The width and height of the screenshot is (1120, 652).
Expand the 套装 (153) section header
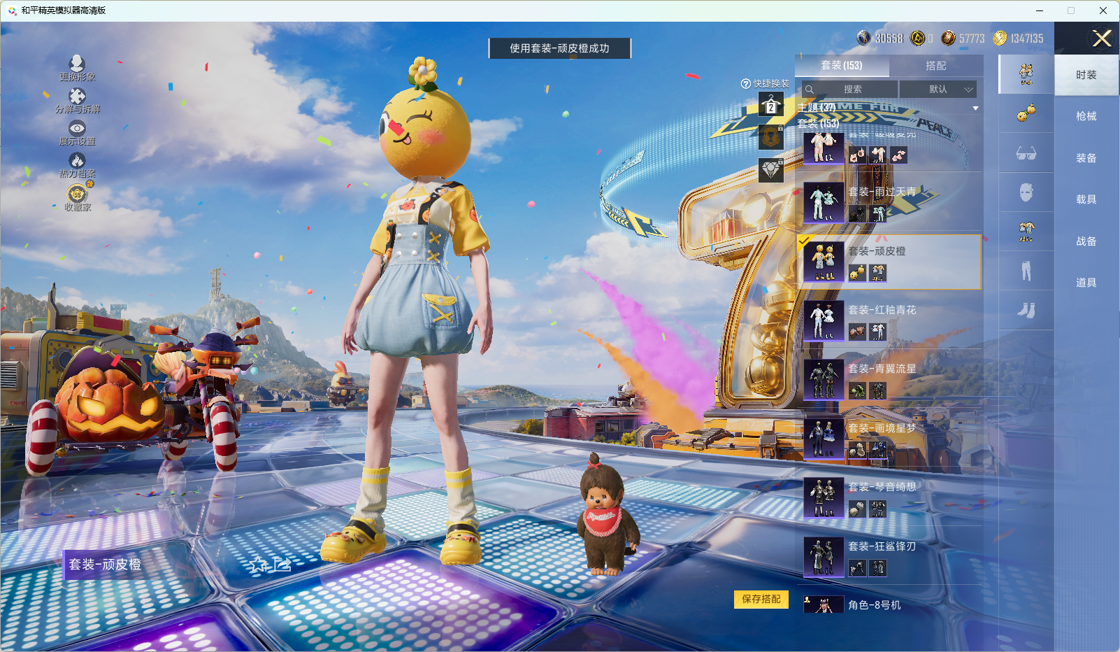coord(818,124)
